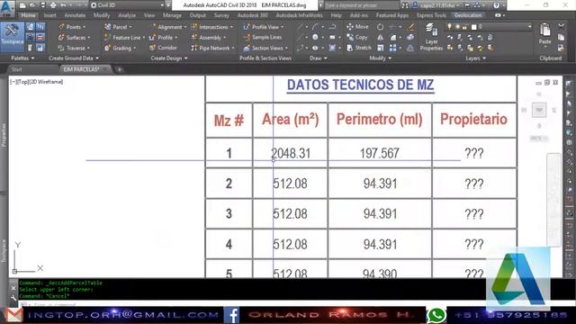The width and height of the screenshot is (576, 324).
Task: Toggle the layer on/off light bulb
Action: [x=449, y=27]
